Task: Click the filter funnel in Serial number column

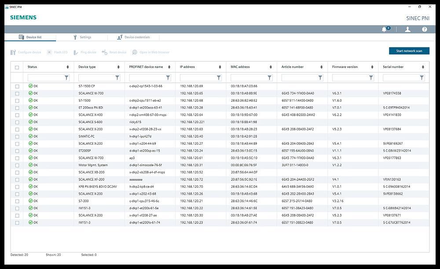Action: (x=422, y=78)
